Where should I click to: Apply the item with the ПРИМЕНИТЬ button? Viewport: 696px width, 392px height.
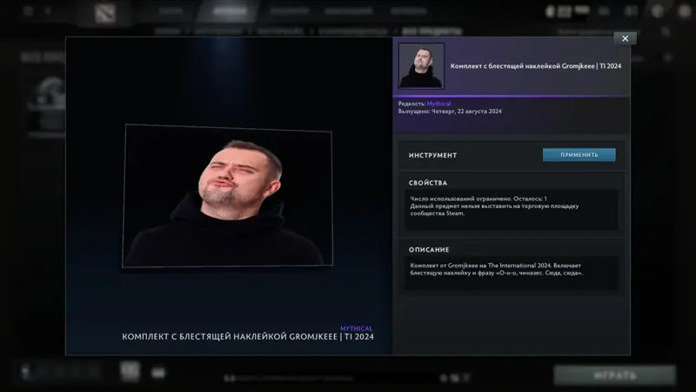[579, 155]
